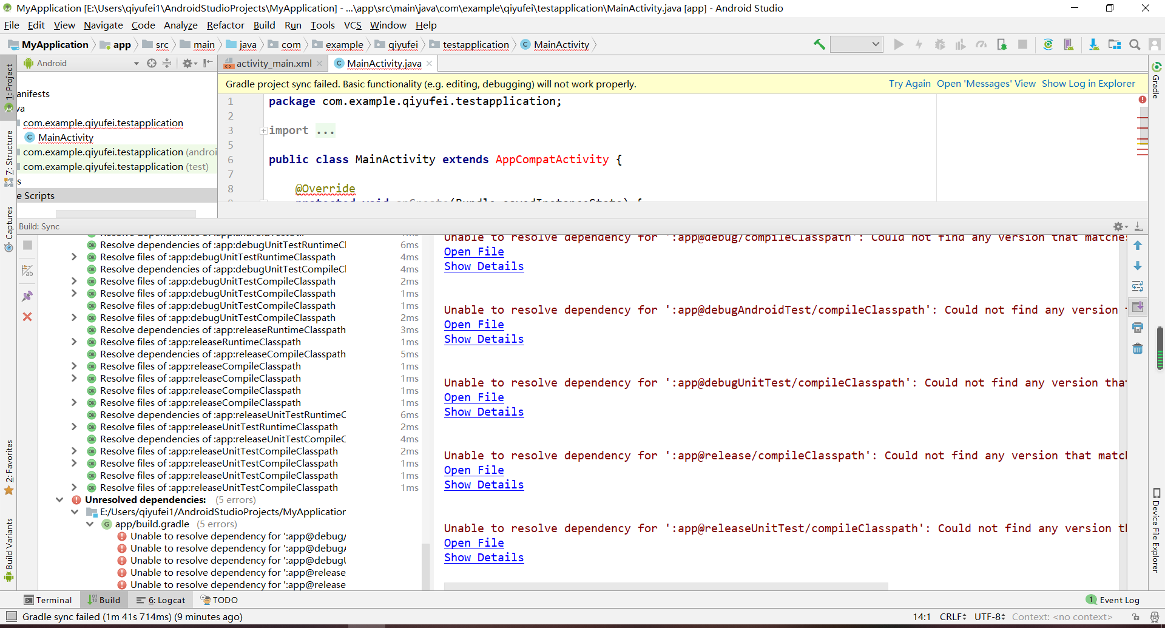Open Build panel gear settings dropdown
Screen dimensions: 1165x628
[x=1120, y=226]
